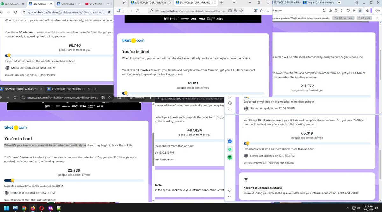Screen dimensions: 382x212
Task: Click Firefox URL bar with btsweverseday2
Action: click(x=193, y=11)
